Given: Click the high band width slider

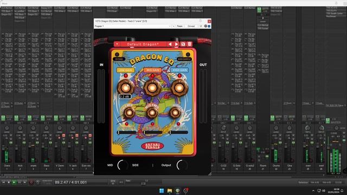Looking at the screenshot, I should click(179, 132).
